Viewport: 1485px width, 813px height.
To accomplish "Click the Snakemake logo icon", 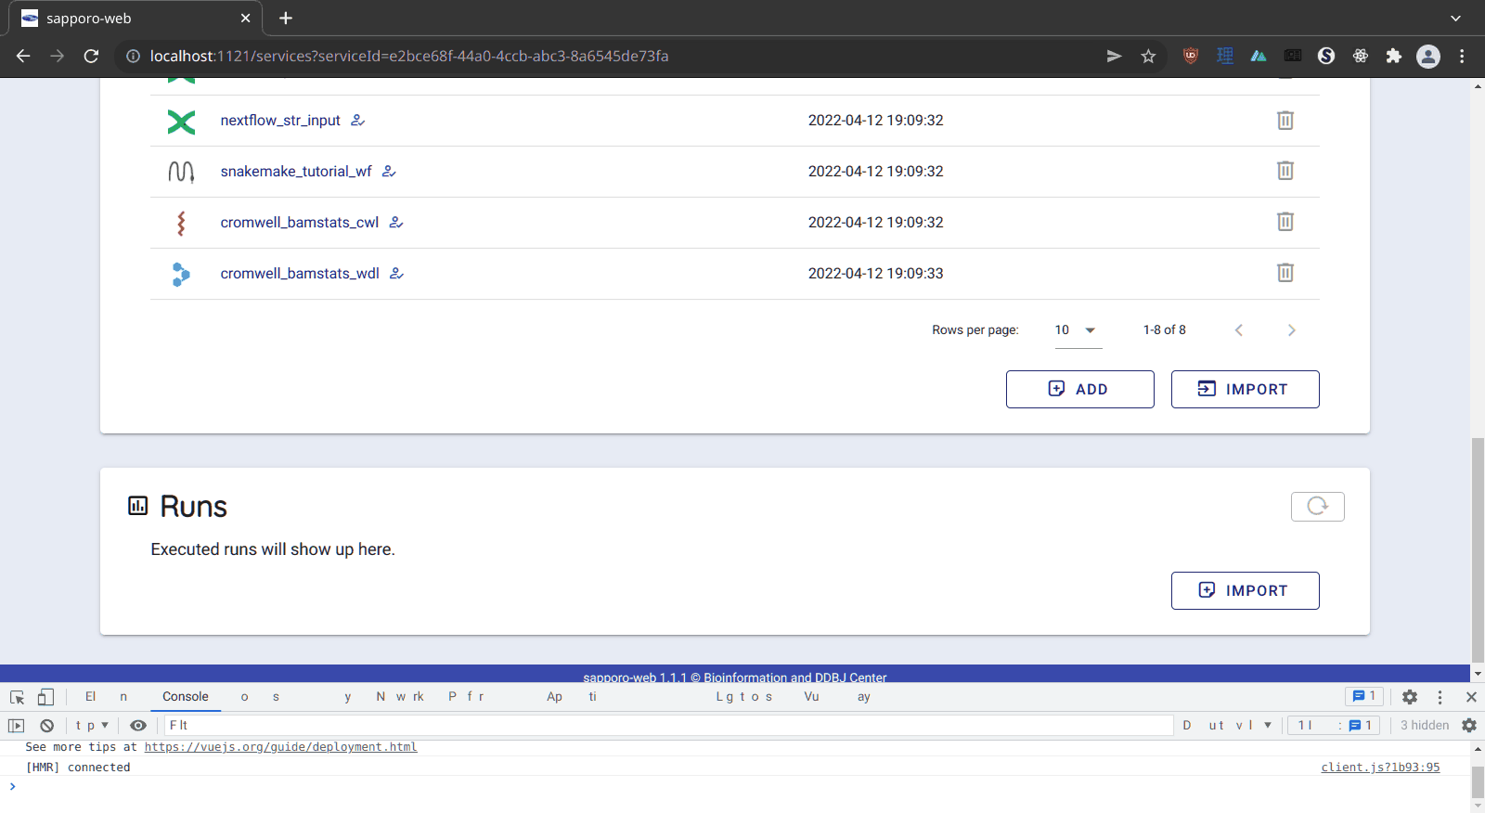I will [x=181, y=172].
